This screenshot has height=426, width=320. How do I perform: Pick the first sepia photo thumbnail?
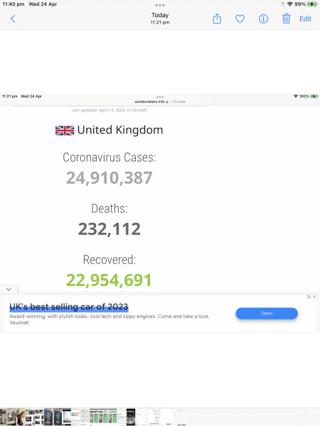pos(4,417)
